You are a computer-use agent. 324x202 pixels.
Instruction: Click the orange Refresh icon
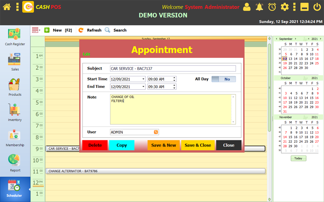(81, 30)
